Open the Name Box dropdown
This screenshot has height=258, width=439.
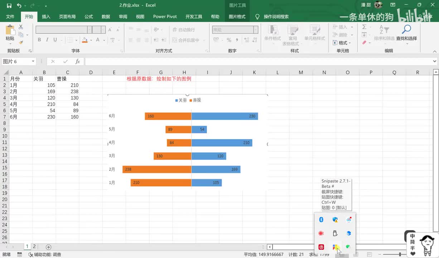(x=33, y=61)
